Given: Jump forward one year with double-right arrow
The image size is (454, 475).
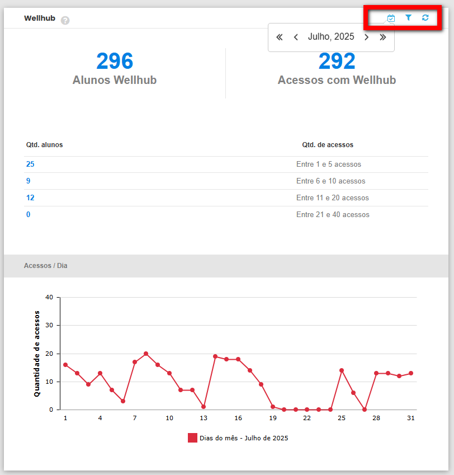Looking at the screenshot, I should (x=383, y=37).
